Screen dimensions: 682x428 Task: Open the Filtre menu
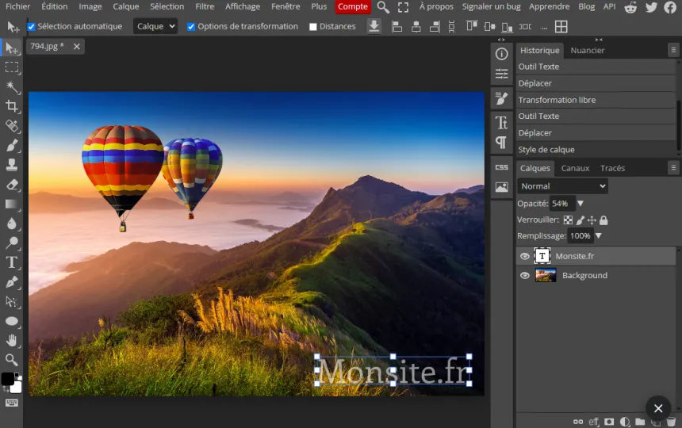tap(205, 6)
